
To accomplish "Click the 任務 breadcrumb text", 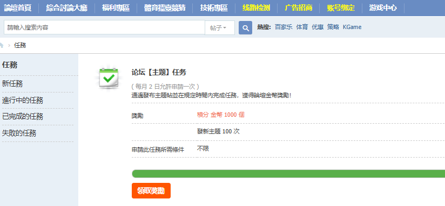I will 20,46.
